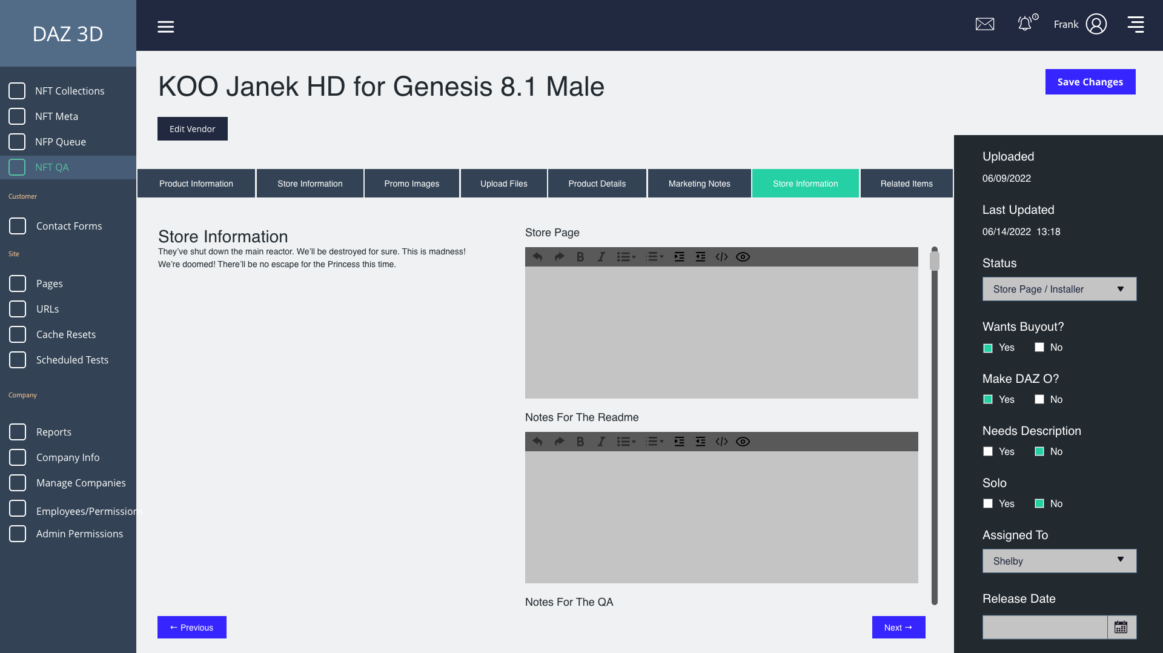Image resolution: width=1163 pixels, height=653 pixels.
Task: Click into the Store Page text area
Action: coord(721,333)
